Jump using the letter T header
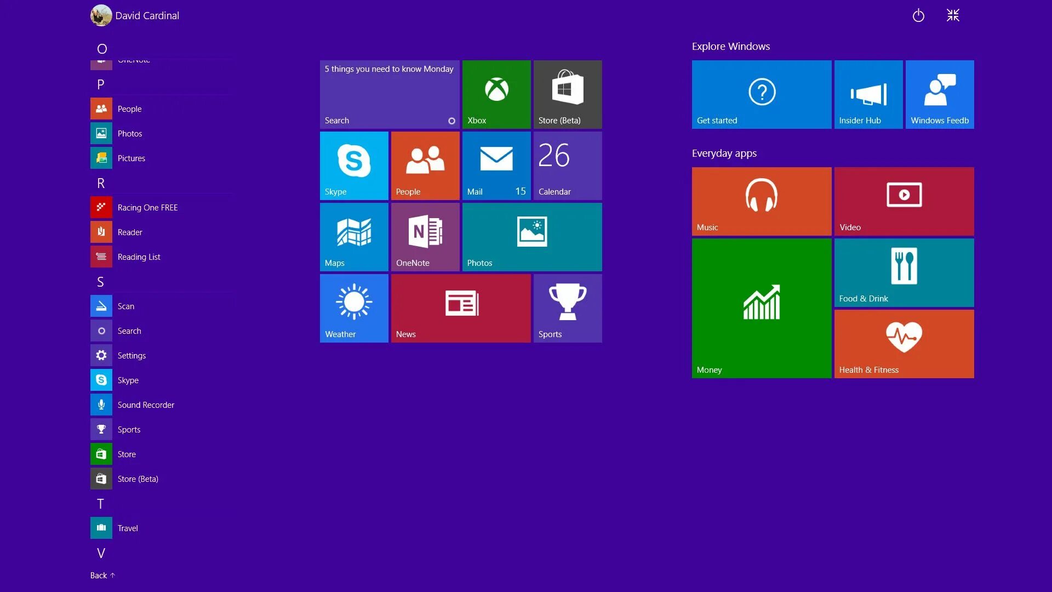This screenshot has width=1052, height=592. pyautogui.click(x=100, y=504)
